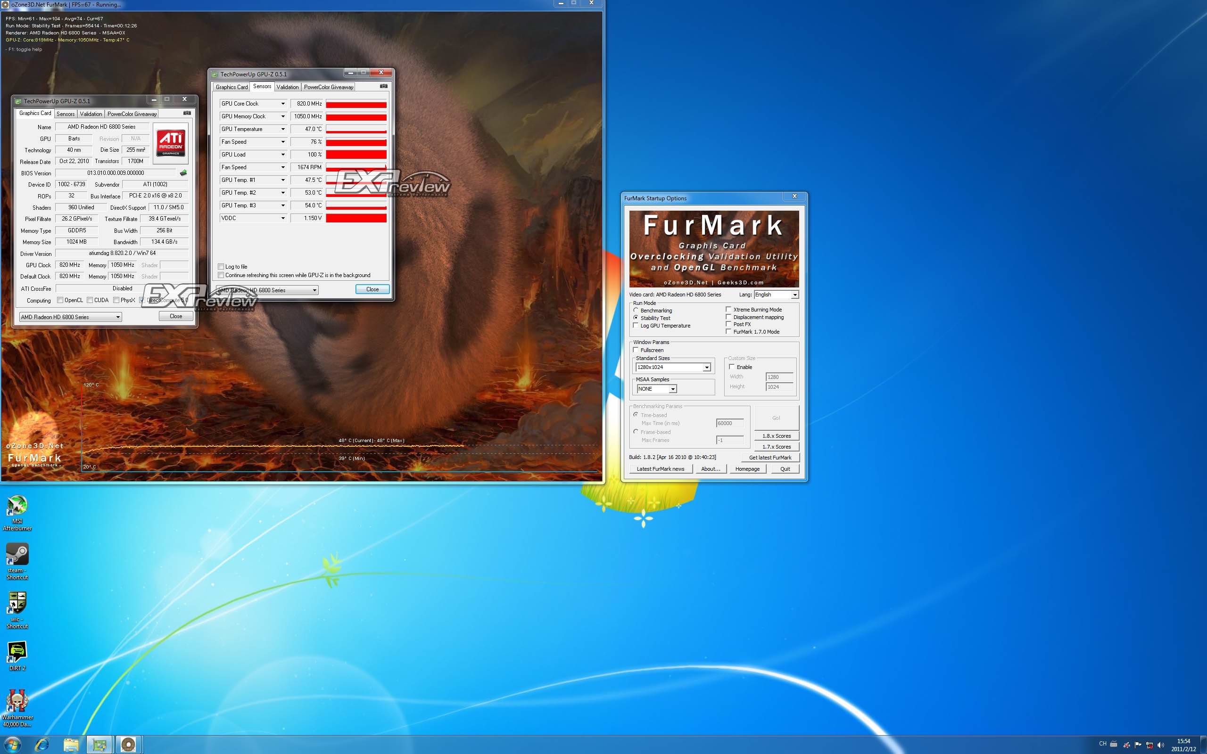Open the MSAA Samples dropdown
Image resolution: width=1207 pixels, height=754 pixels.
pyautogui.click(x=672, y=389)
